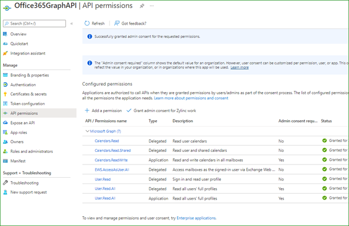Focus the Search (Ctrl+/) box
This screenshot has height=226, width=349.
coord(34,24)
